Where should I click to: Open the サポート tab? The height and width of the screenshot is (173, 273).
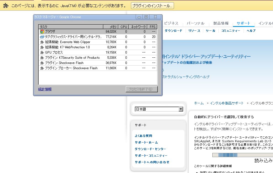pos(243,23)
